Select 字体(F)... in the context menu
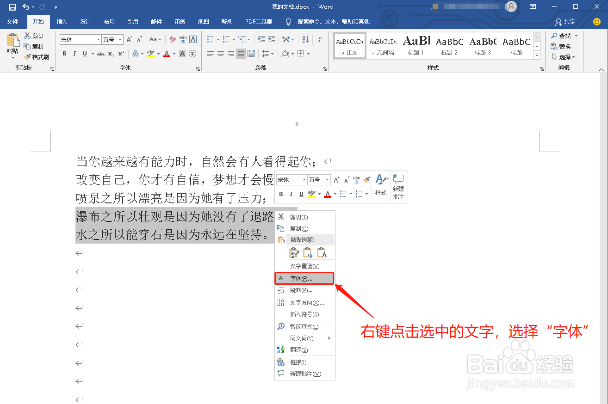Image resolution: width=608 pixels, height=404 pixels. [x=304, y=278]
